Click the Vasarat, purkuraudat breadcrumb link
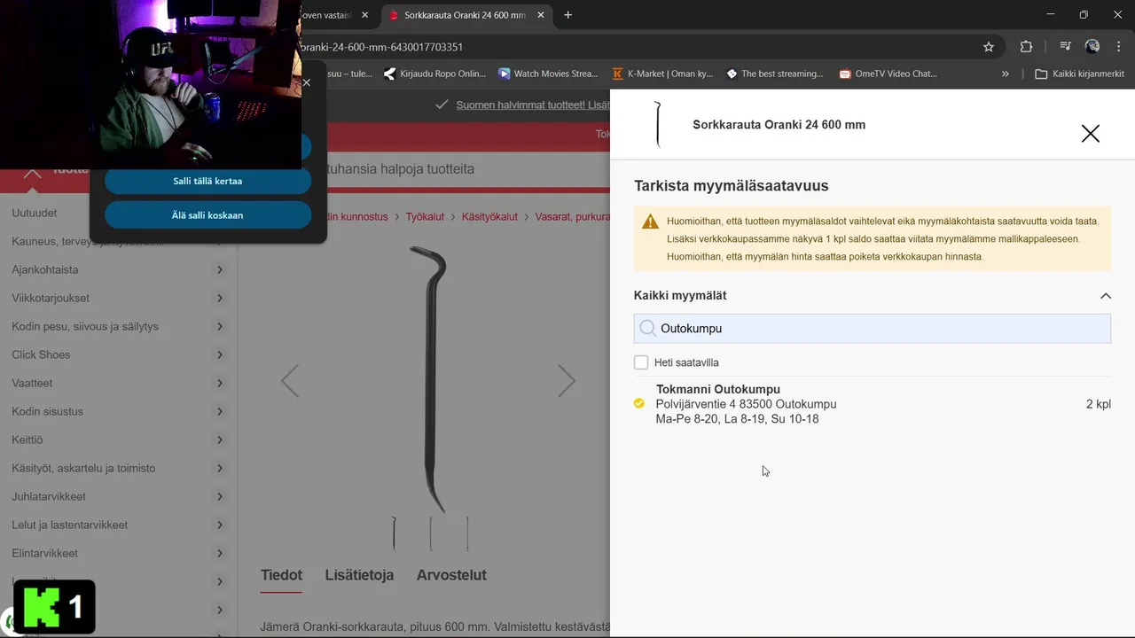Viewport: 1135px width, 638px height. pyautogui.click(x=573, y=217)
